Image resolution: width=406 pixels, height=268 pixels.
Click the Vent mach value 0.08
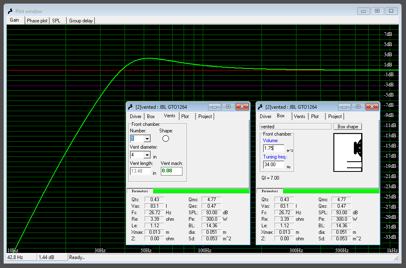pyautogui.click(x=171, y=171)
